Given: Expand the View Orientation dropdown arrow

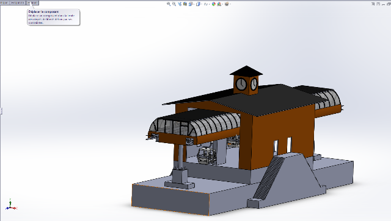Looking at the screenshot, I should 194,4.
